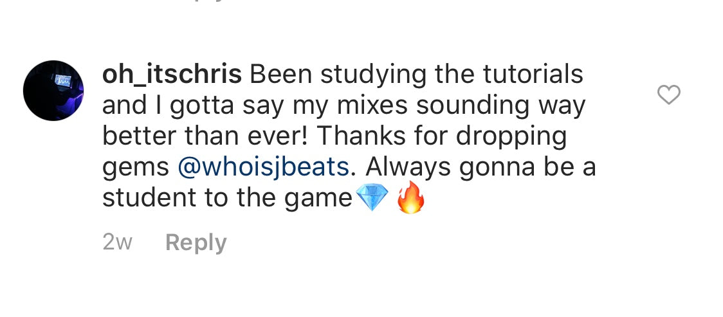Like the comment with the heart icon
The height and width of the screenshot is (317, 723).
668,95
